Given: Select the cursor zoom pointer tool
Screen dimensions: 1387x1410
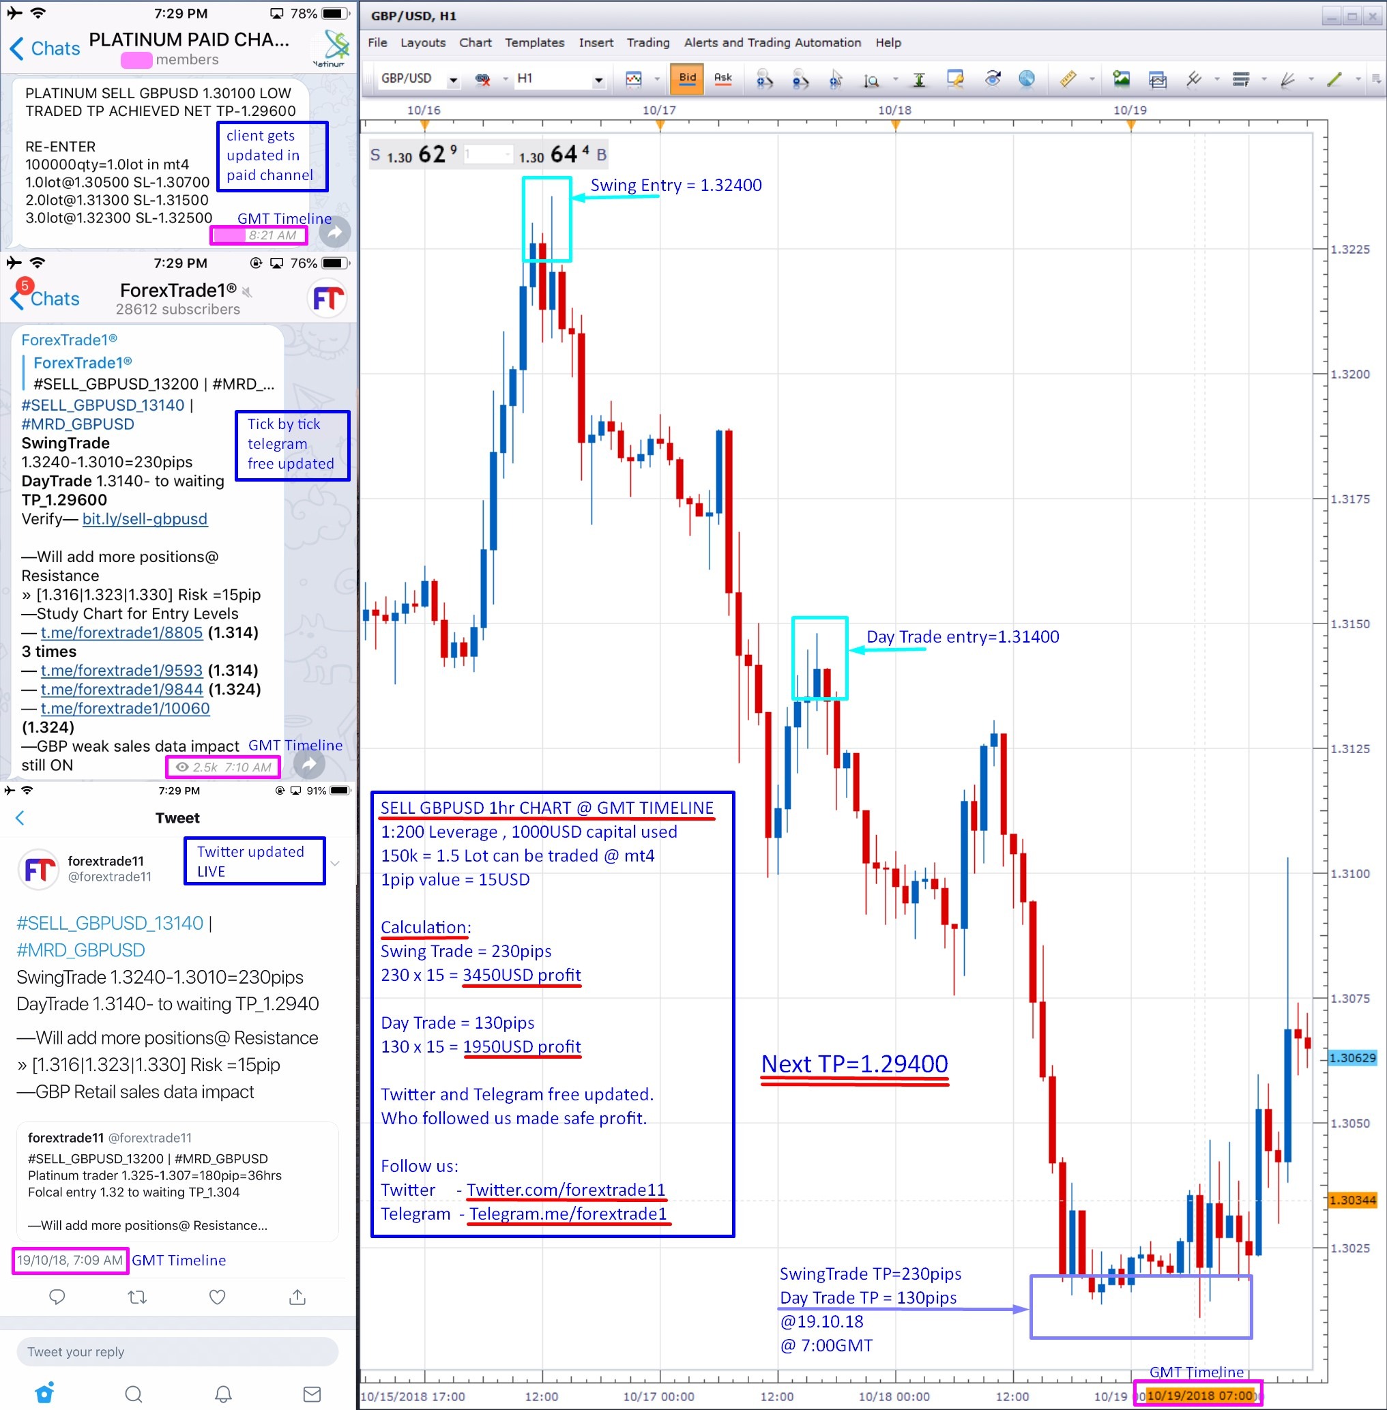Looking at the screenshot, I should pos(836,79).
